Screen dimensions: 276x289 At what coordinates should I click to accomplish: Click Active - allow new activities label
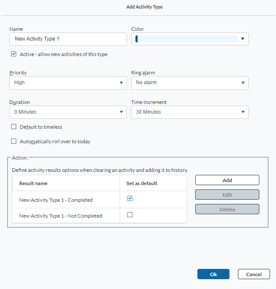[x=64, y=54]
